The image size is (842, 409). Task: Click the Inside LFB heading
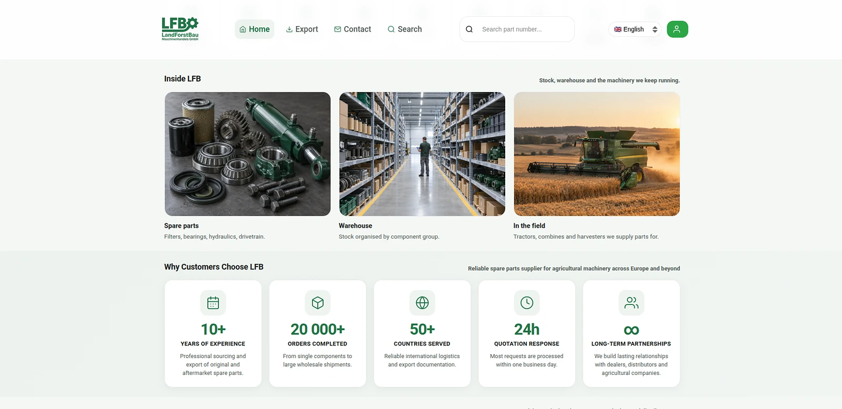click(183, 79)
